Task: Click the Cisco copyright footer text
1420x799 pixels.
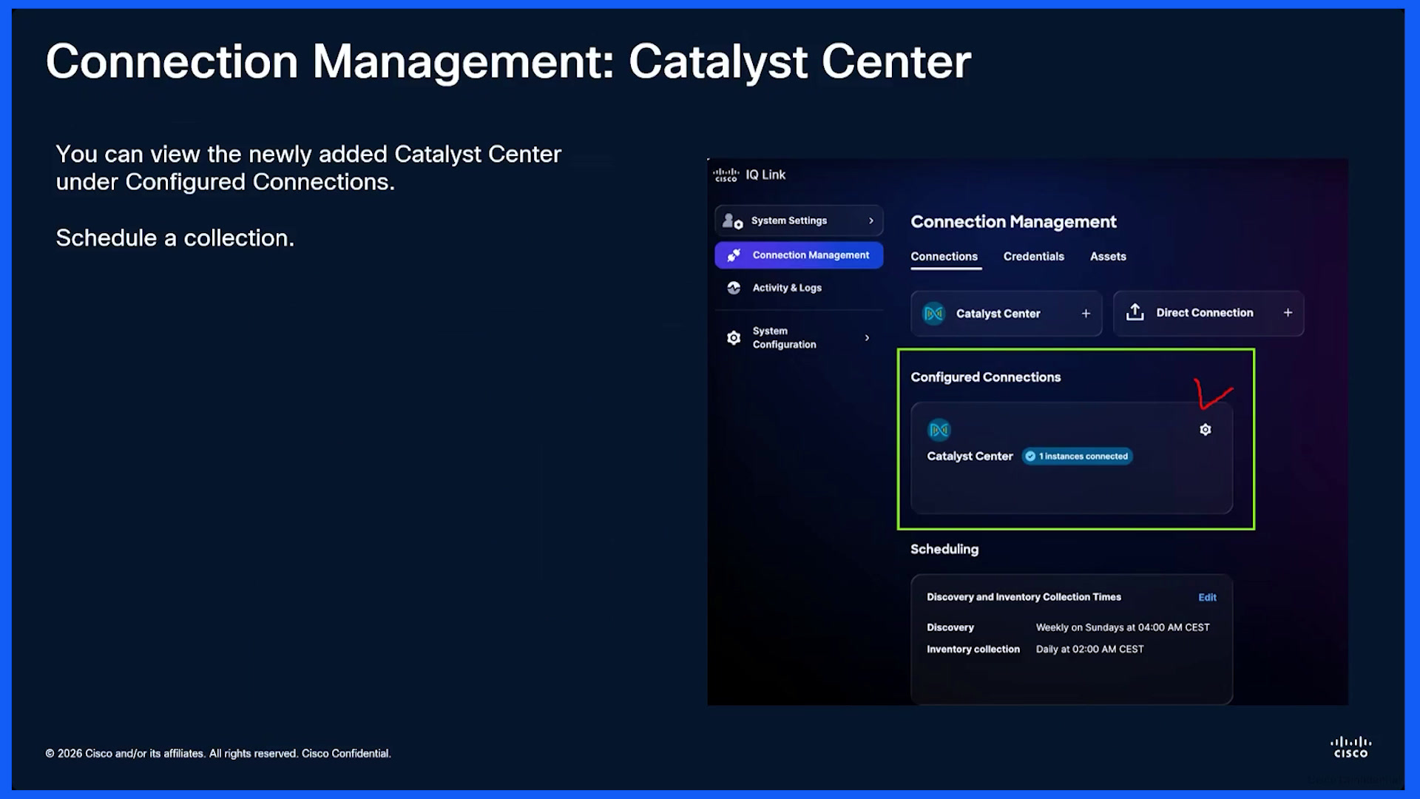Action: (x=218, y=754)
